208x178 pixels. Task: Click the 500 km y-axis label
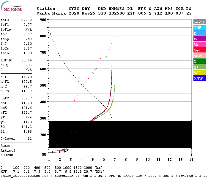tap(43, 85)
